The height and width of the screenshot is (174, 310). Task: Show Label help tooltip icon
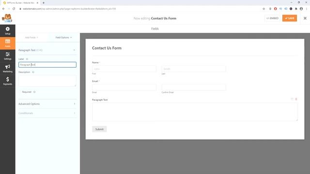coord(27,59)
